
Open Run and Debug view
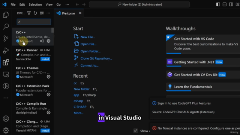[x=6, y=50]
